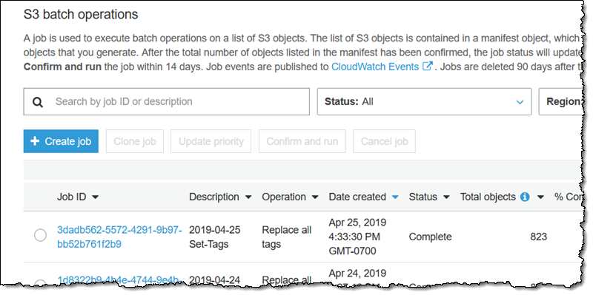Click the Confirm and run button
The height and width of the screenshot is (295, 593).
302,141
